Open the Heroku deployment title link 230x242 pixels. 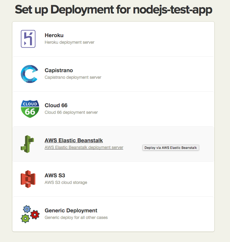pos(54,35)
